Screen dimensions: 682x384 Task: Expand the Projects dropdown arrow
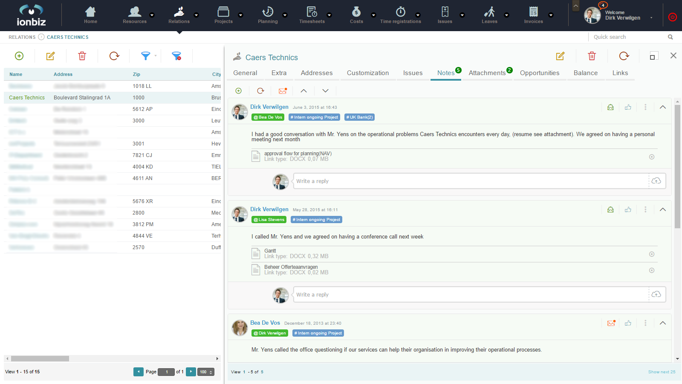(x=240, y=15)
